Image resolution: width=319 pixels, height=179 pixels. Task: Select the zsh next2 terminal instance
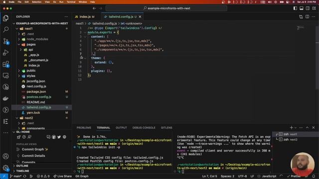coord(290,139)
